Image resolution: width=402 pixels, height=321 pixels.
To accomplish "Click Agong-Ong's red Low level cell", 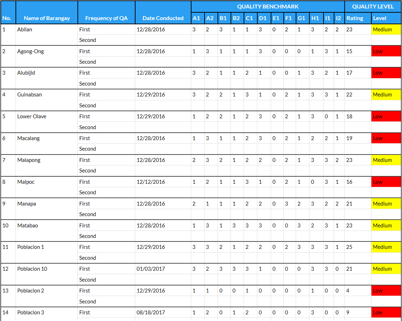I will 386,51.
